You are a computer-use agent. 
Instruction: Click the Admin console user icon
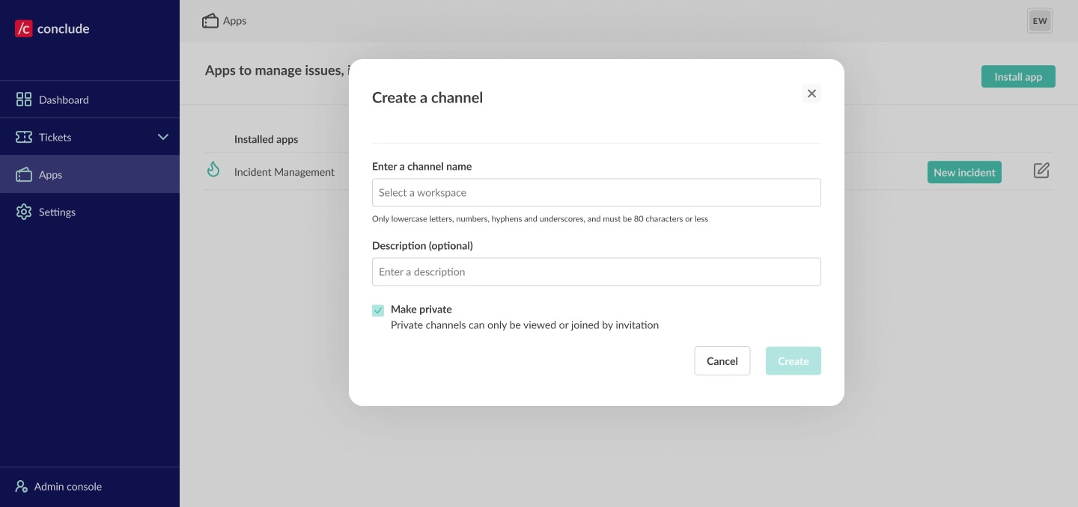coord(22,486)
